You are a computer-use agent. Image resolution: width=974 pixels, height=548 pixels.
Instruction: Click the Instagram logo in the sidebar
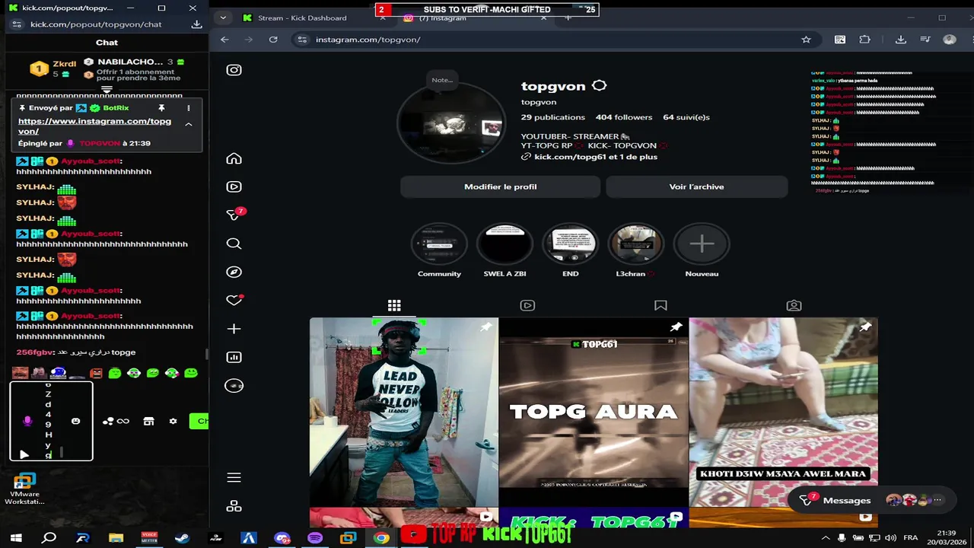pyautogui.click(x=234, y=70)
